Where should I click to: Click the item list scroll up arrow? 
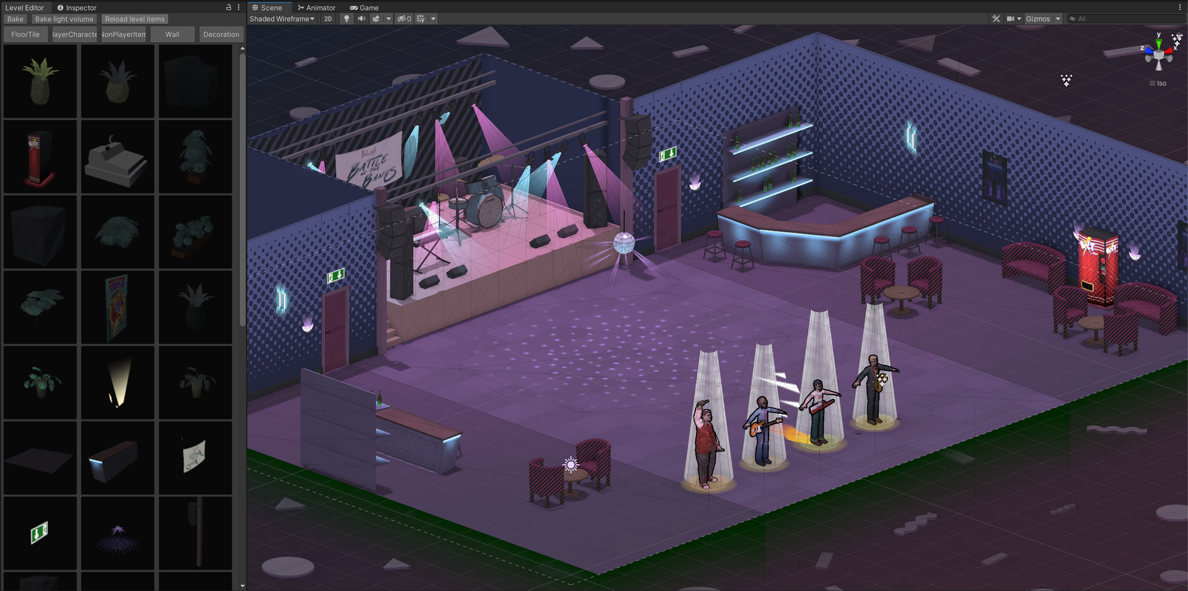[243, 48]
